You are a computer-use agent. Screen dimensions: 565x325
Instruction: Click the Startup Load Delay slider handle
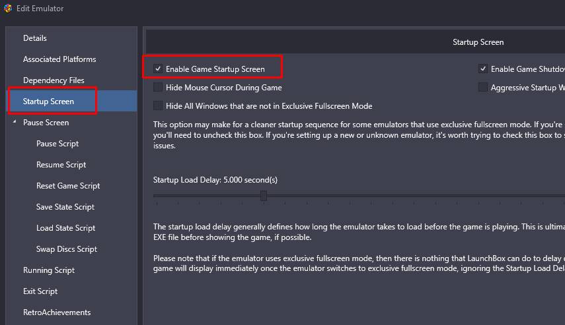pyautogui.click(x=264, y=196)
